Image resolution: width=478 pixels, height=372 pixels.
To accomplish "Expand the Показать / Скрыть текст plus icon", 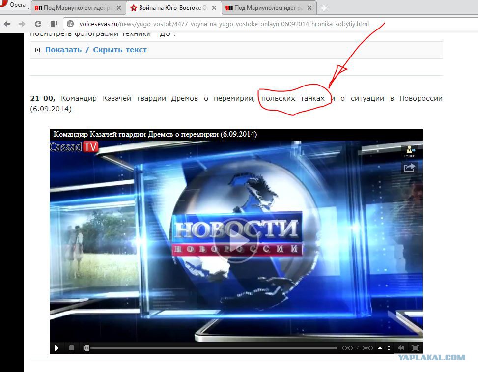I will point(37,50).
